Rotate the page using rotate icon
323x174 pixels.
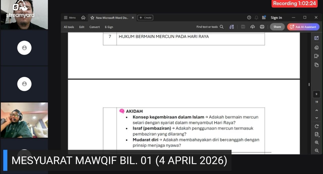[316, 126]
